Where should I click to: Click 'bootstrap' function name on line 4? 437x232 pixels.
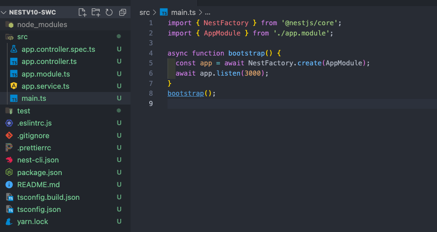[x=247, y=53]
